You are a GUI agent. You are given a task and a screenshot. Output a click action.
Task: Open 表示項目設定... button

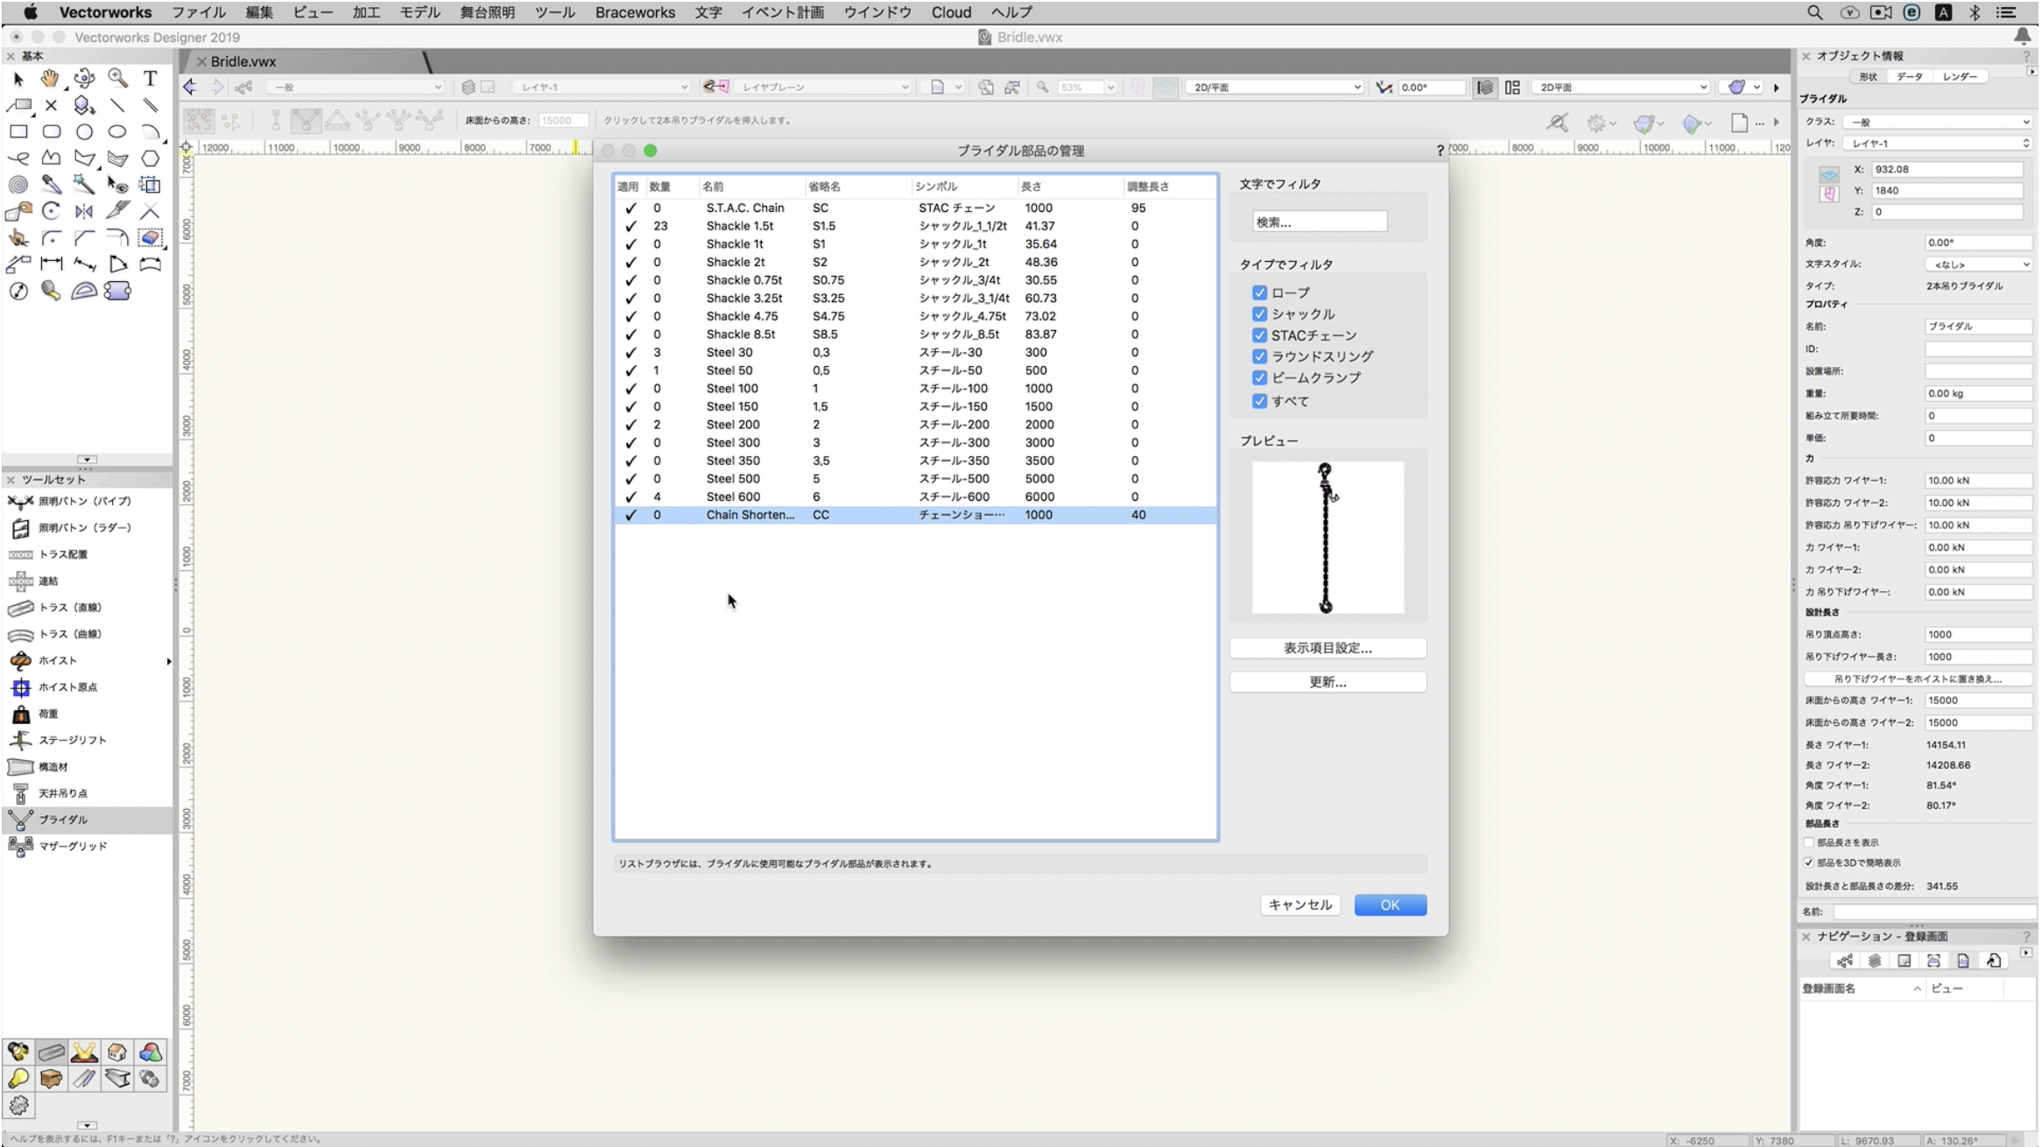click(1327, 648)
